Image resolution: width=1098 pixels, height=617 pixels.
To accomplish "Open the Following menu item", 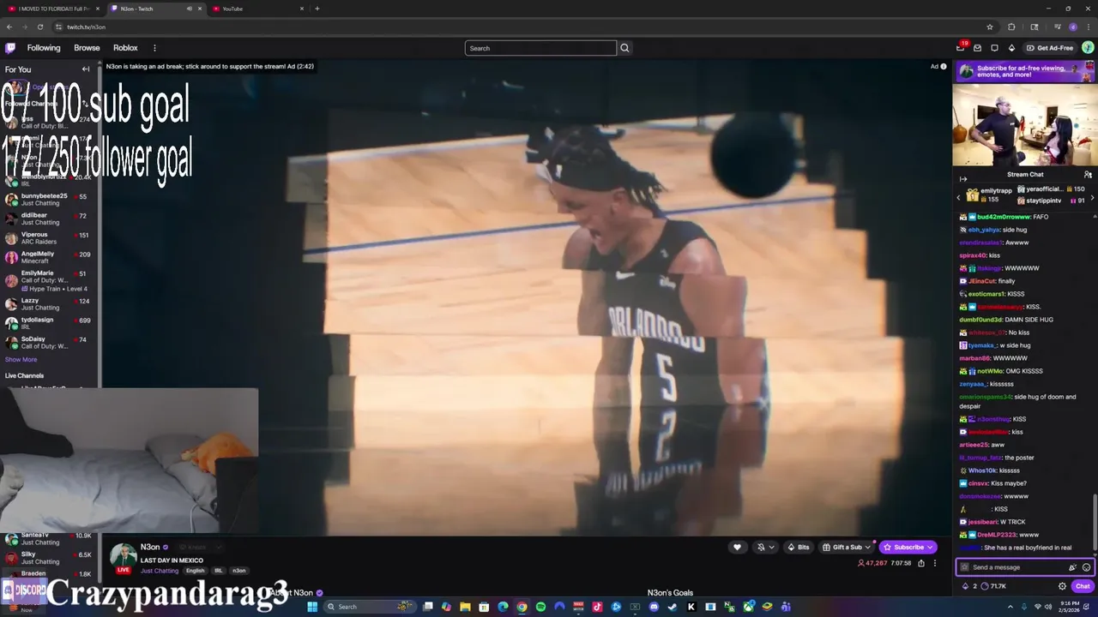I will (x=44, y=48).
